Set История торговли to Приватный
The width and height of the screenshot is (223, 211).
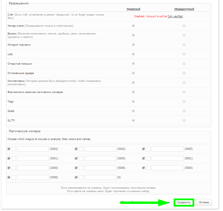pyautogui.click(x=133, y=45)
